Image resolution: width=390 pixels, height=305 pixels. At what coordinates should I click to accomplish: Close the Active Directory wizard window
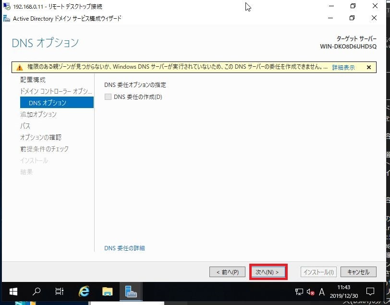[374, 18]
